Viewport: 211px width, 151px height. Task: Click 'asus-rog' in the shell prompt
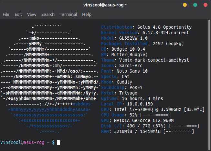[34, 142]
